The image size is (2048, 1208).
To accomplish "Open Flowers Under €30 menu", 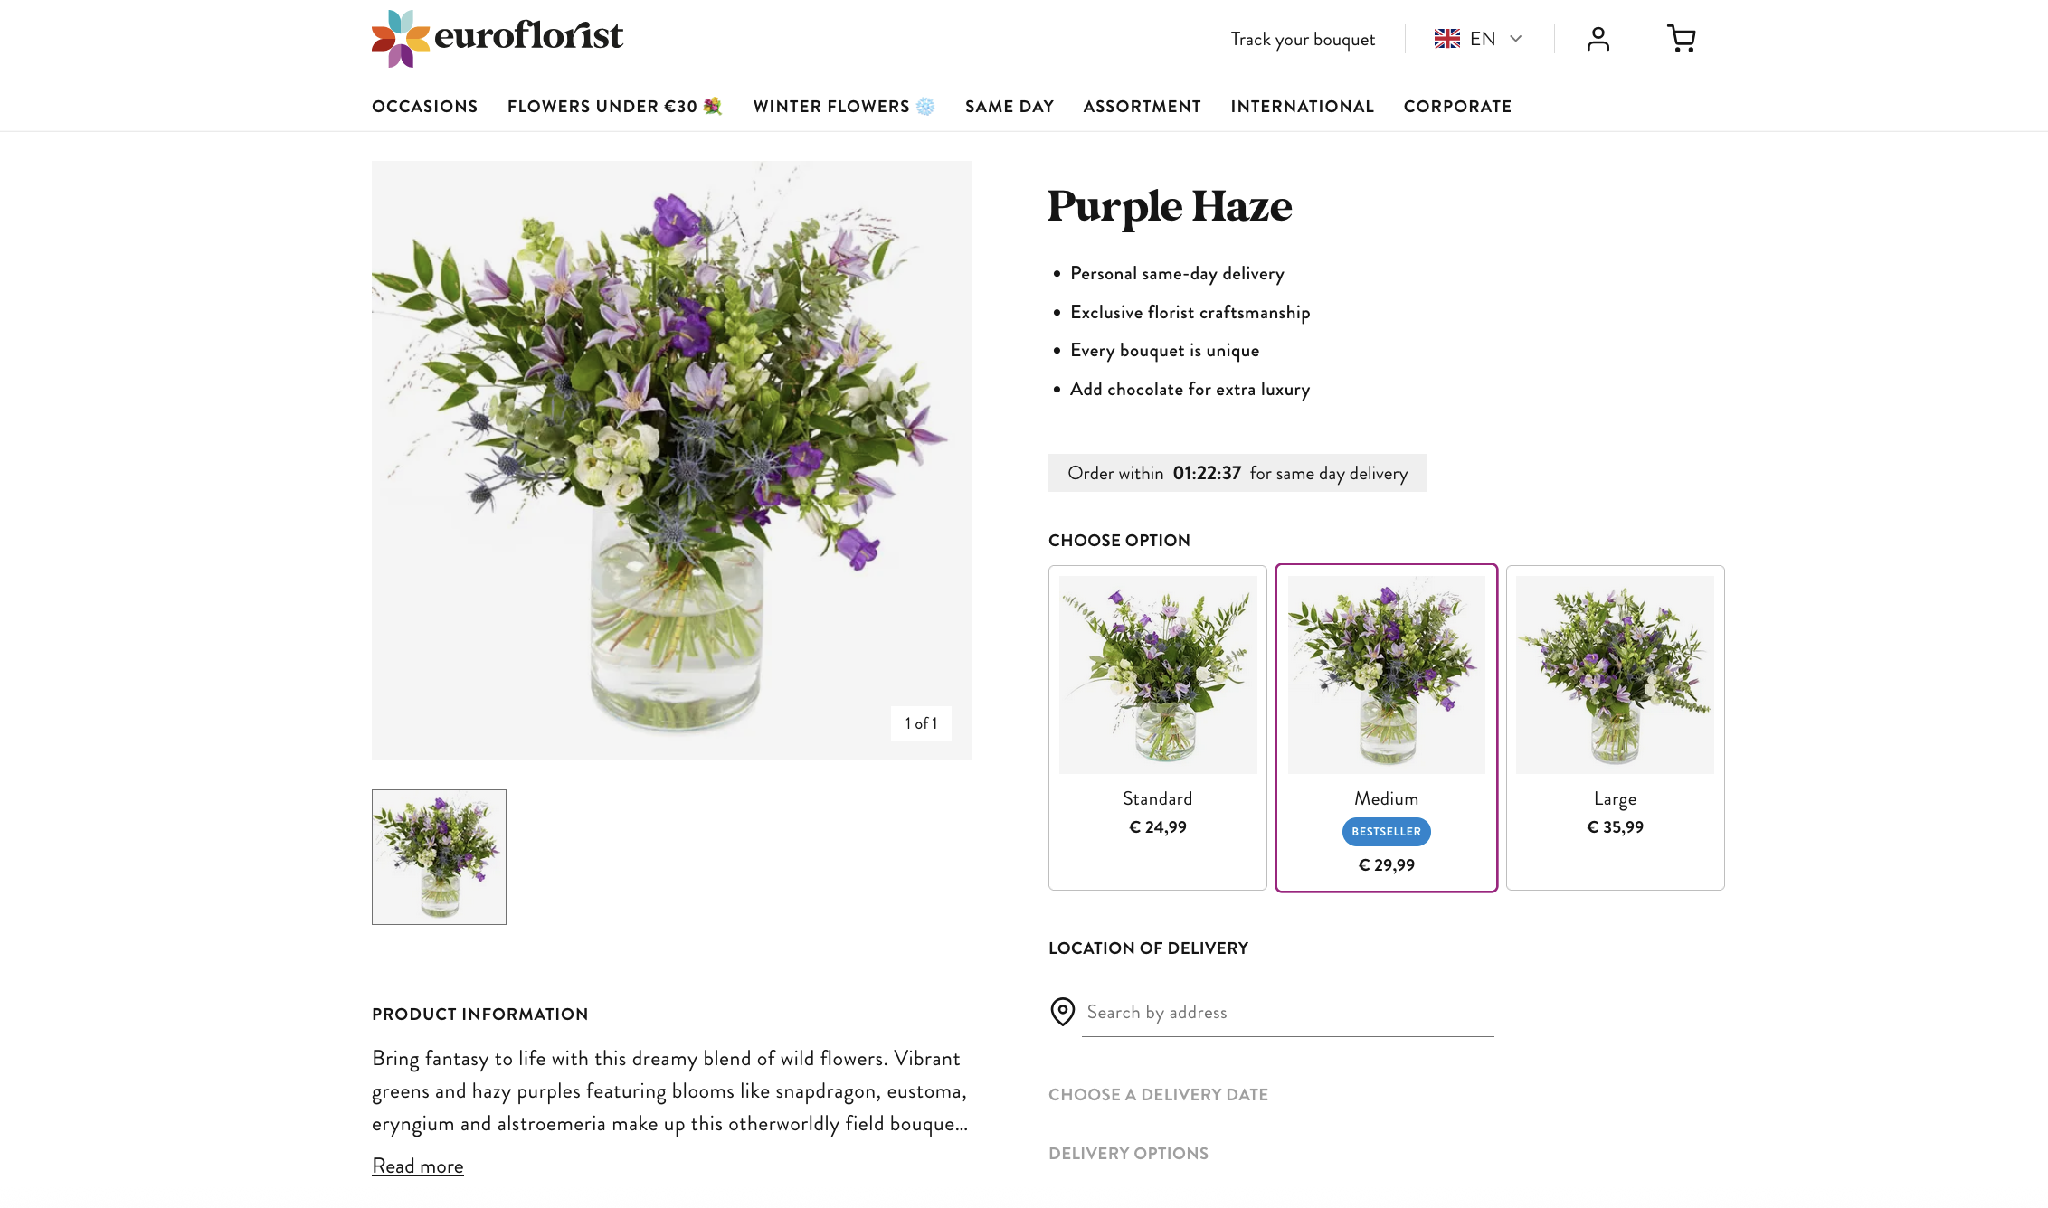I will click(614, 107).
